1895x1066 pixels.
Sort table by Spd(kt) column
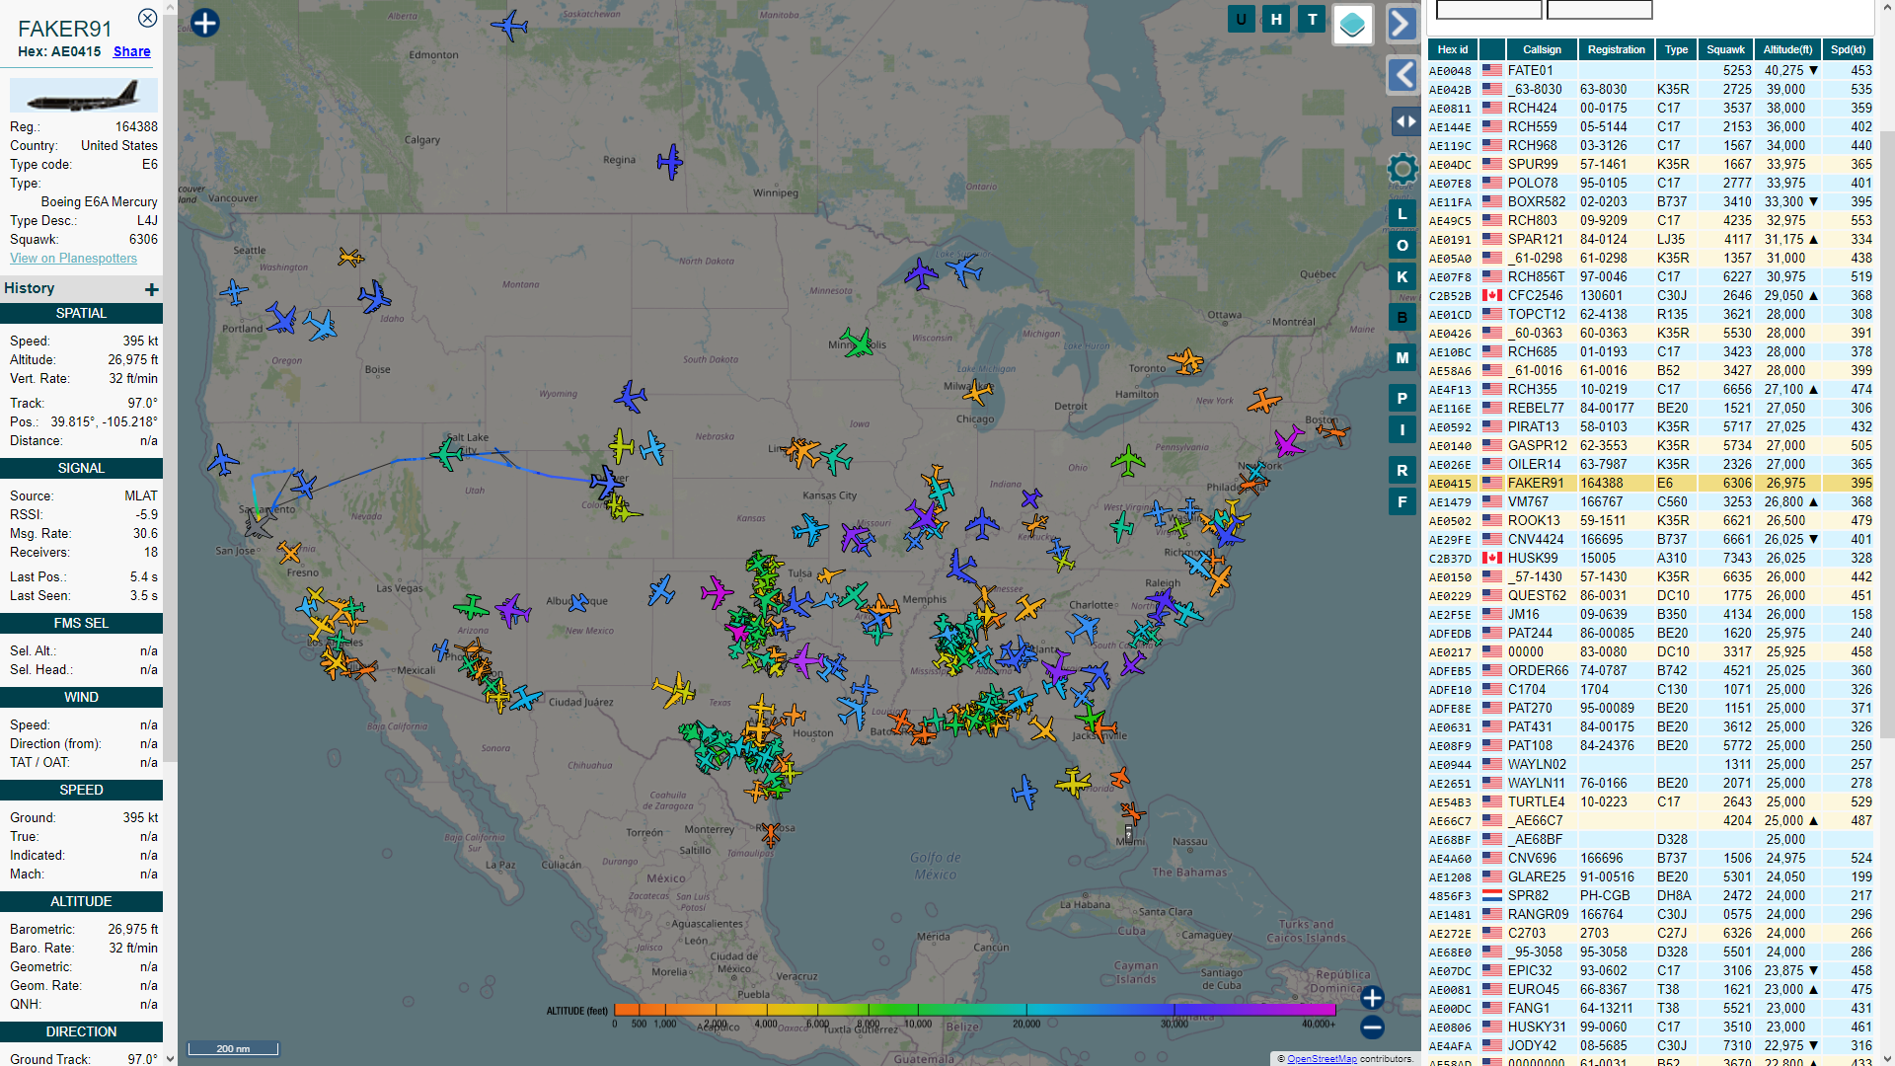pos(1848,49)
